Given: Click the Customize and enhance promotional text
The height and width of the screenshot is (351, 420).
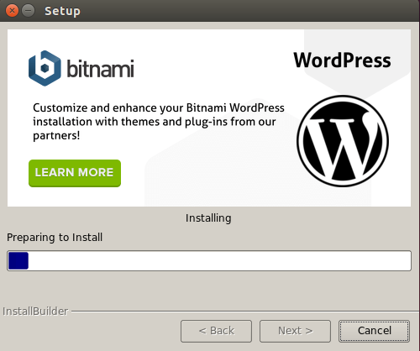Looking at the screenshot, I should click(x=159, y=122).
